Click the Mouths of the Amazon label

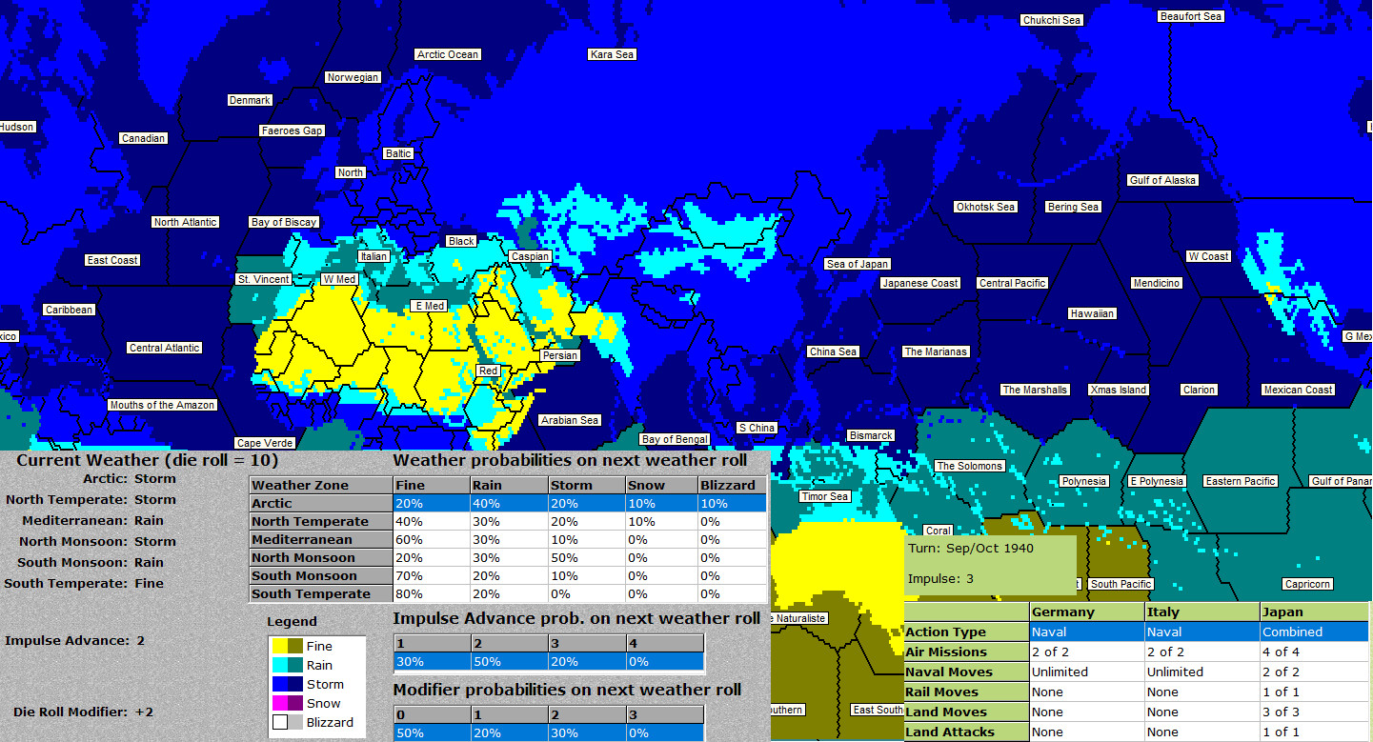162,405
